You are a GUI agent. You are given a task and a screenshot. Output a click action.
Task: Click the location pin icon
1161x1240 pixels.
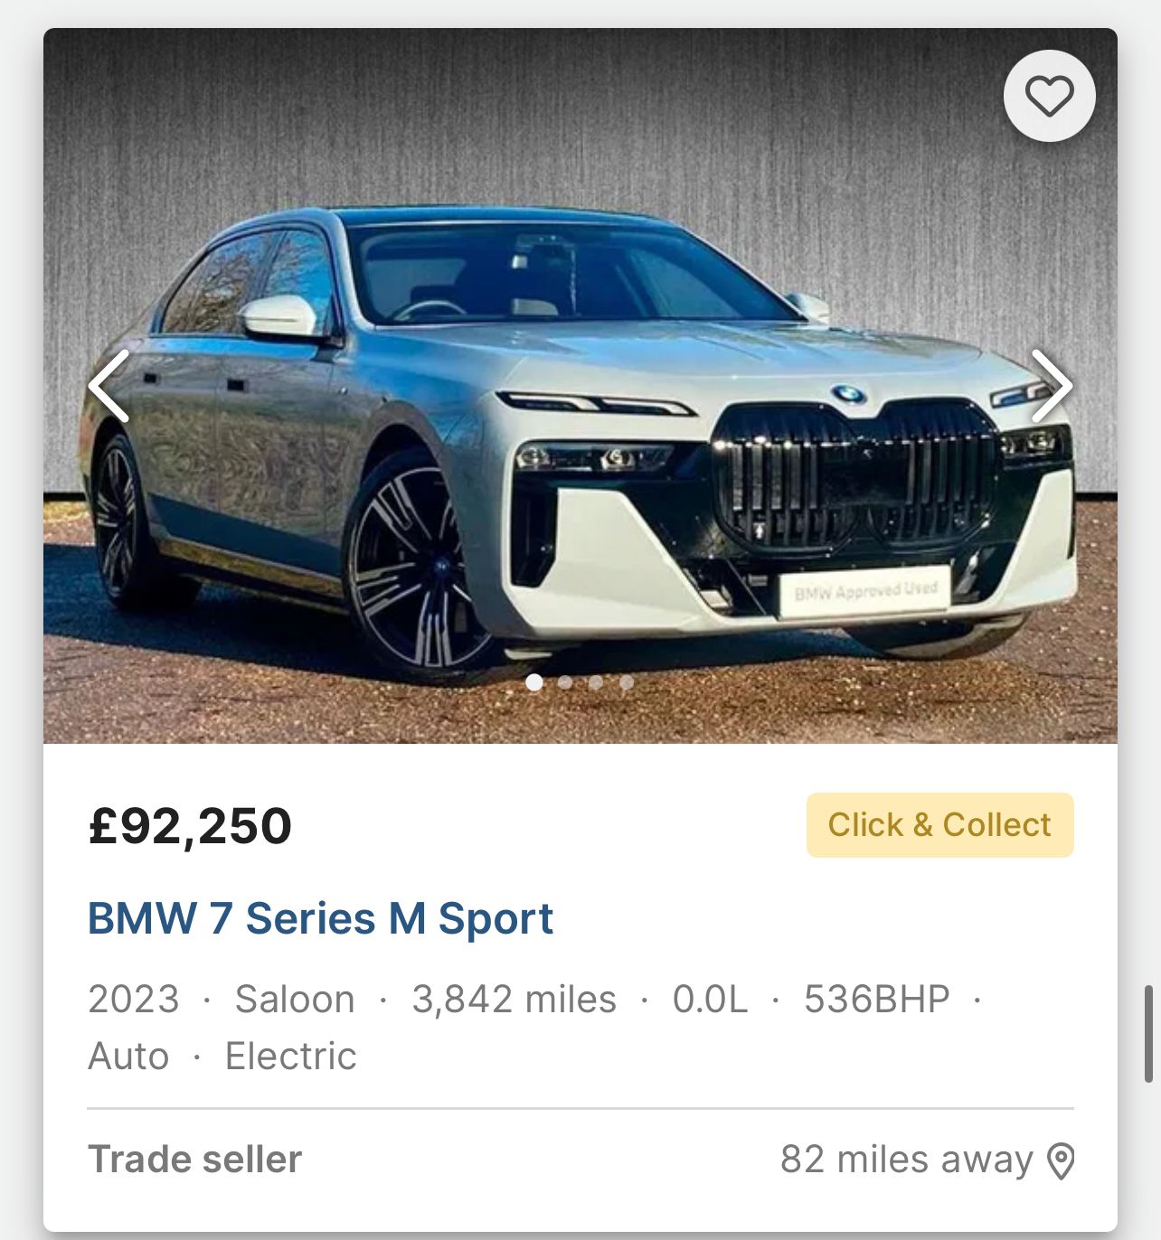1060,1160
